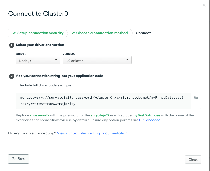Copy the connection string with clipboard icon
The image size is (210, 171).
coord(196,98)
